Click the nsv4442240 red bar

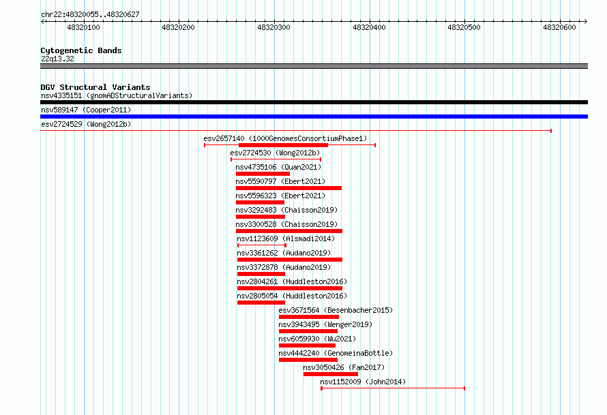(308, 360)
